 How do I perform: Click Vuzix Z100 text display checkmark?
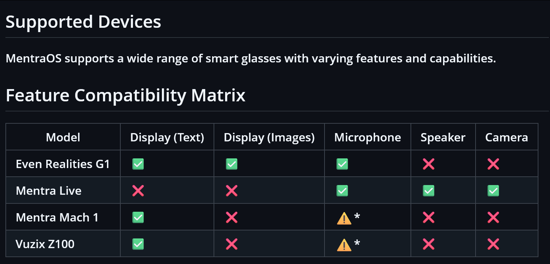pyautogui.click(x=138, y=244)
